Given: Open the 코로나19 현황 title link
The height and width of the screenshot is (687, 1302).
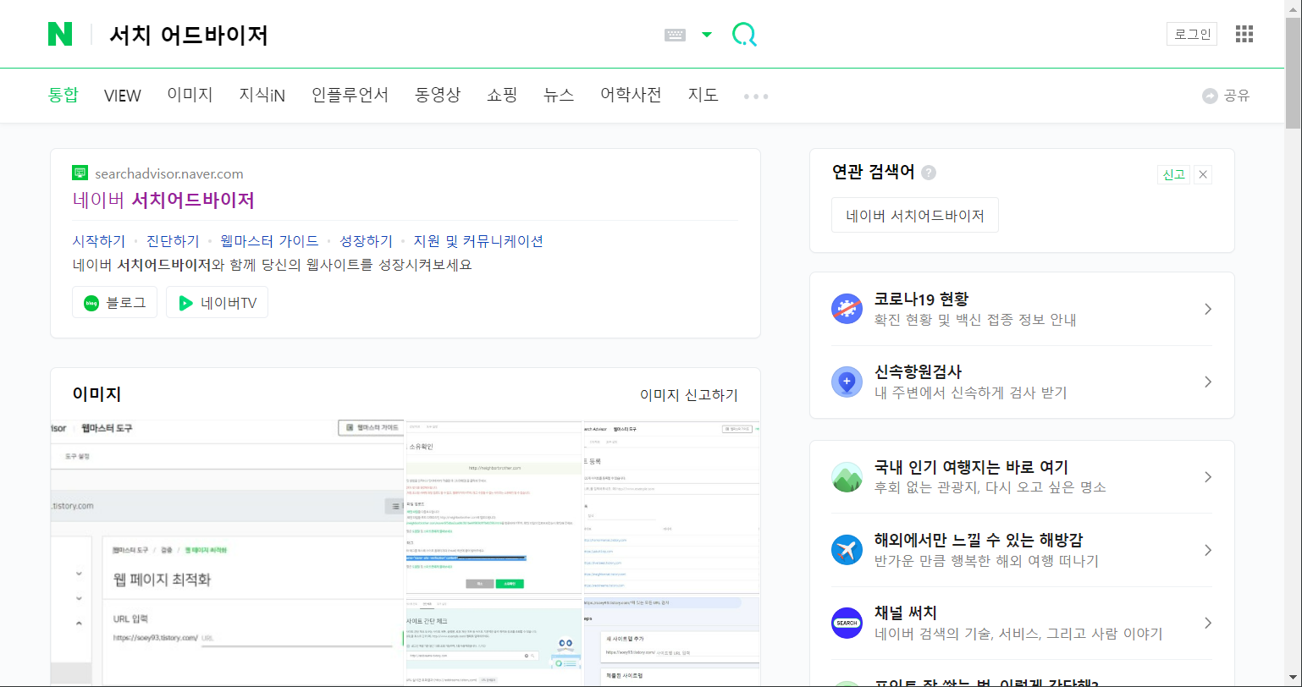Looking at the screenshot, I should point(921,299).
